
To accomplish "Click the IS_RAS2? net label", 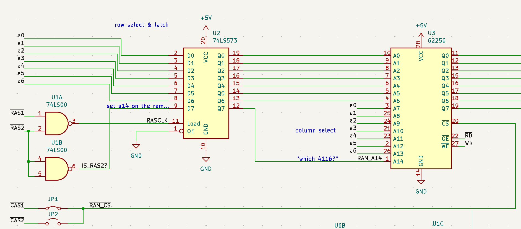I will pos(94,166).
